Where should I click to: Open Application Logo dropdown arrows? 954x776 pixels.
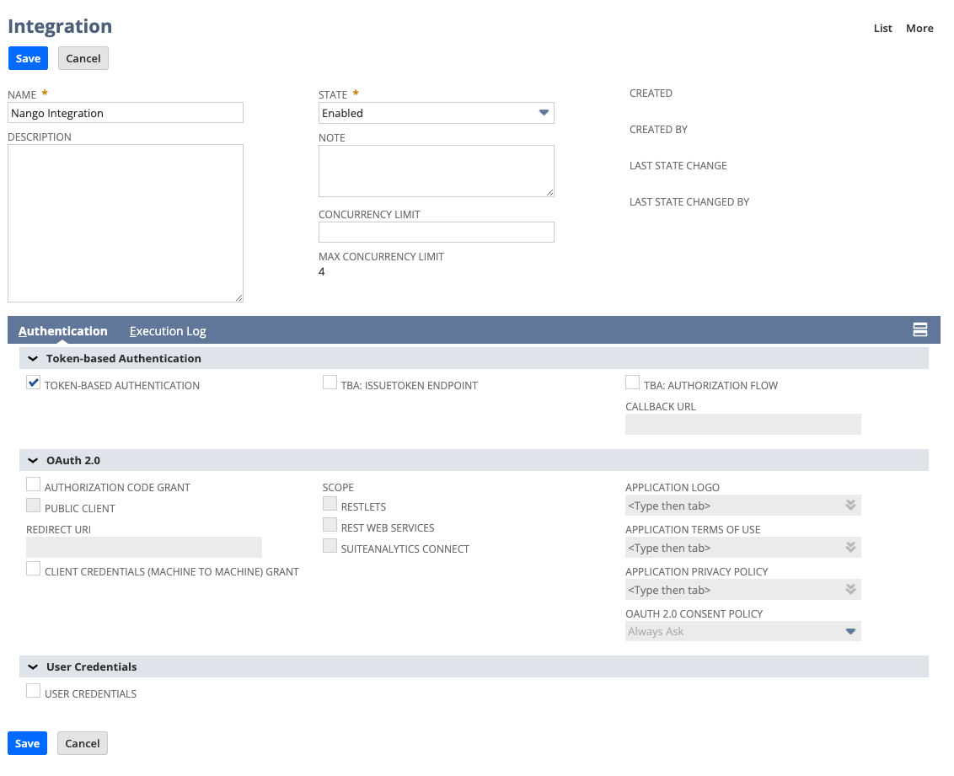coord(850,506)
